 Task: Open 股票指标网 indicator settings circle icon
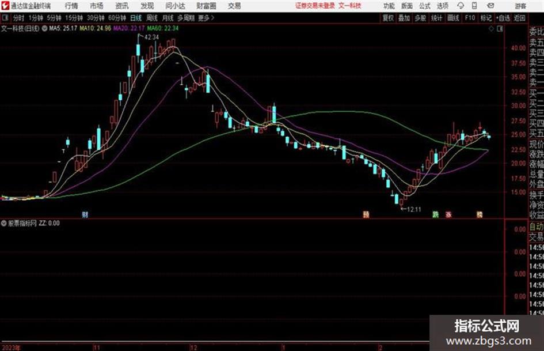[4, 223]
